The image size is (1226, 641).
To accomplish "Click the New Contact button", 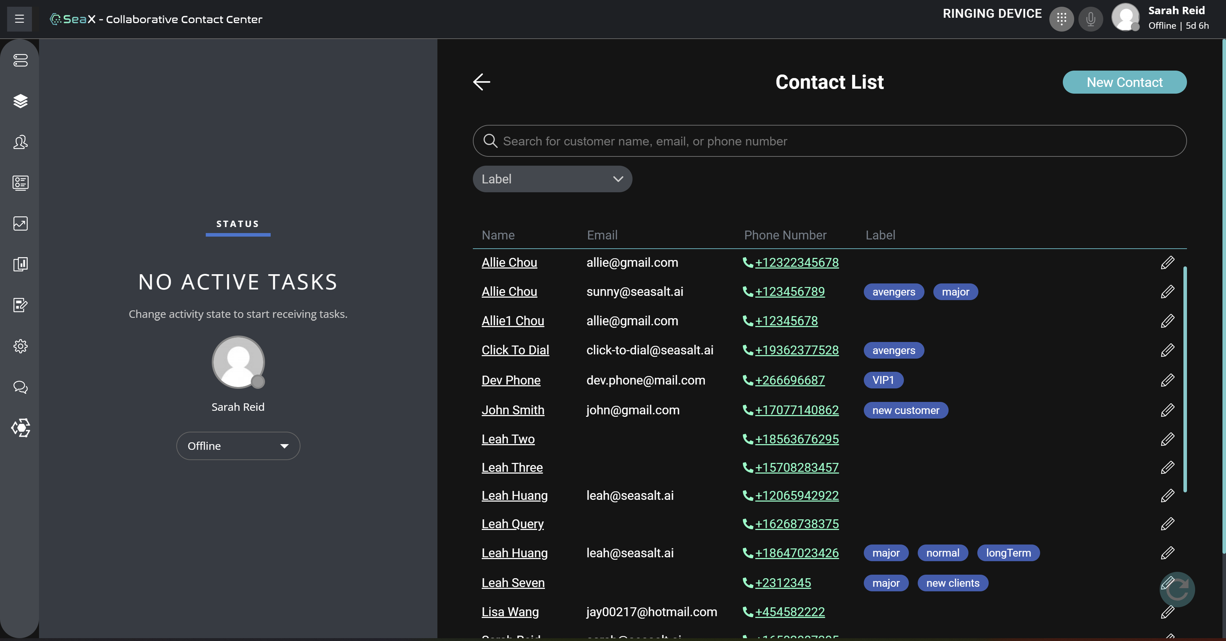I will tap(1124, 82).
